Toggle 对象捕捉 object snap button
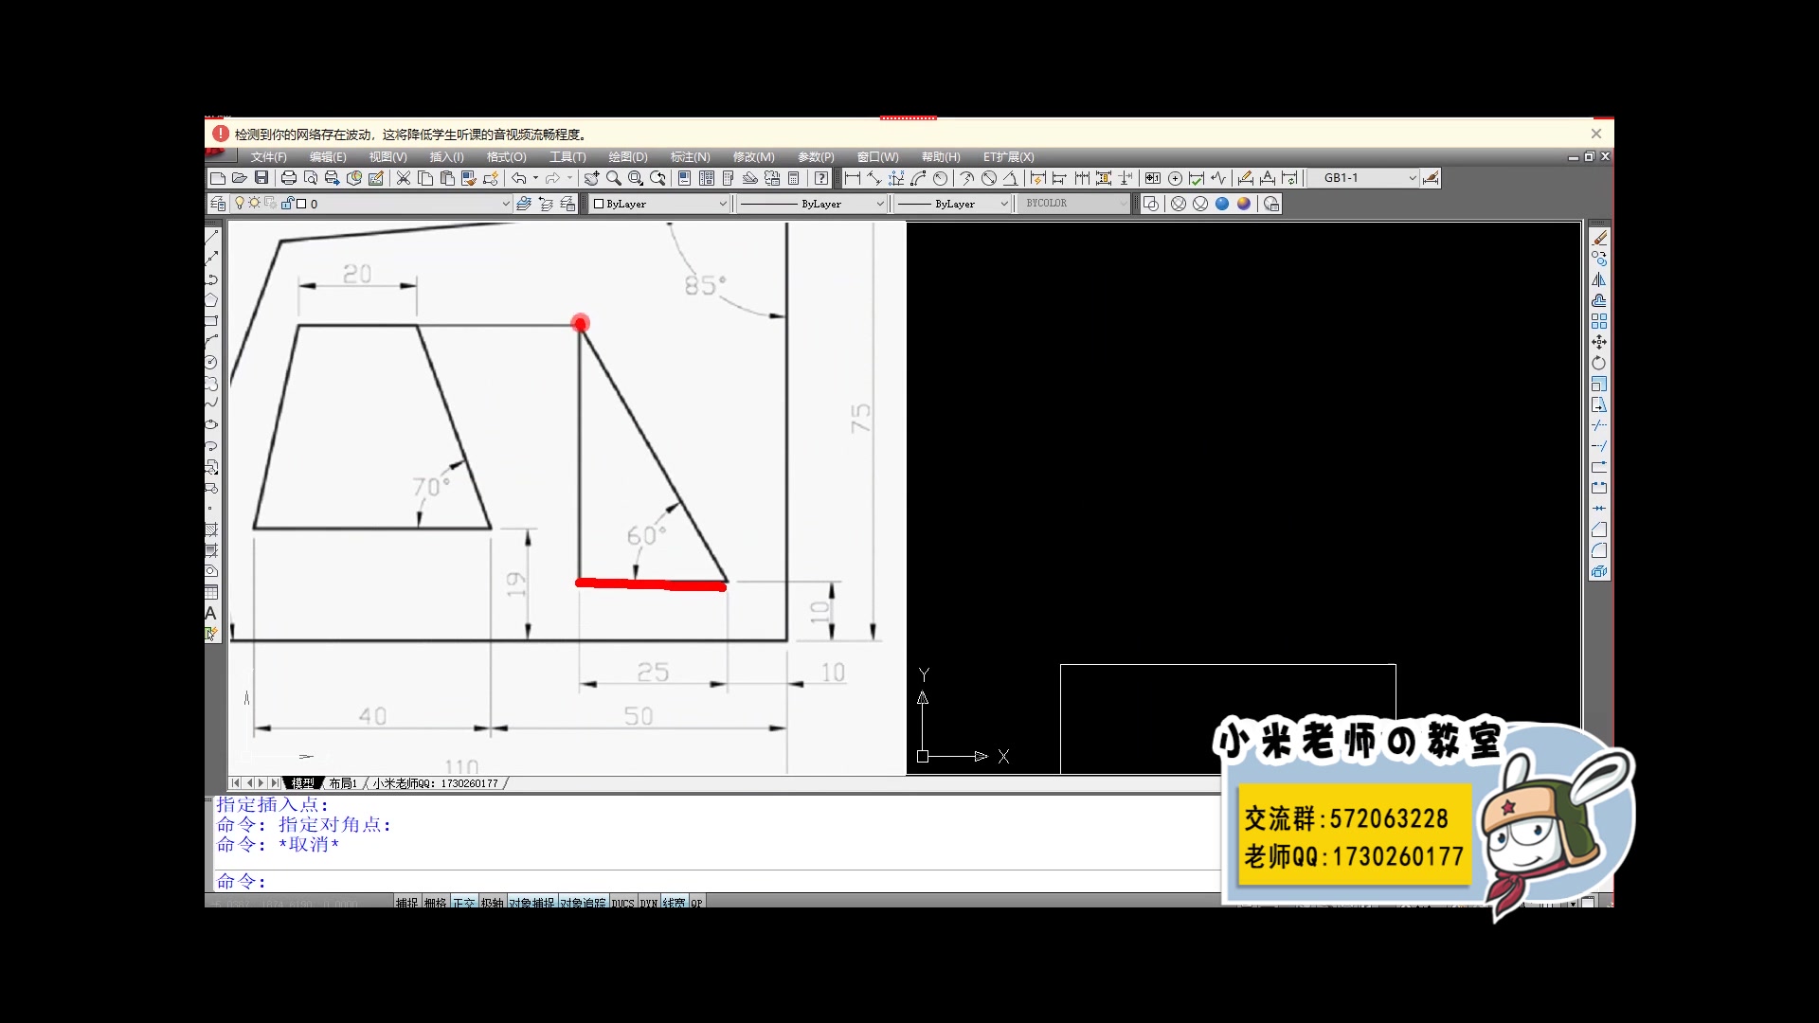The image size is (1819, 1023). tap(531, 903)
